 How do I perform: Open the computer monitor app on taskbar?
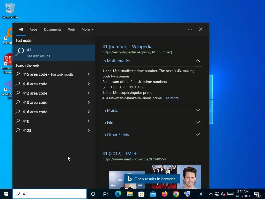(x=187, y=194)
